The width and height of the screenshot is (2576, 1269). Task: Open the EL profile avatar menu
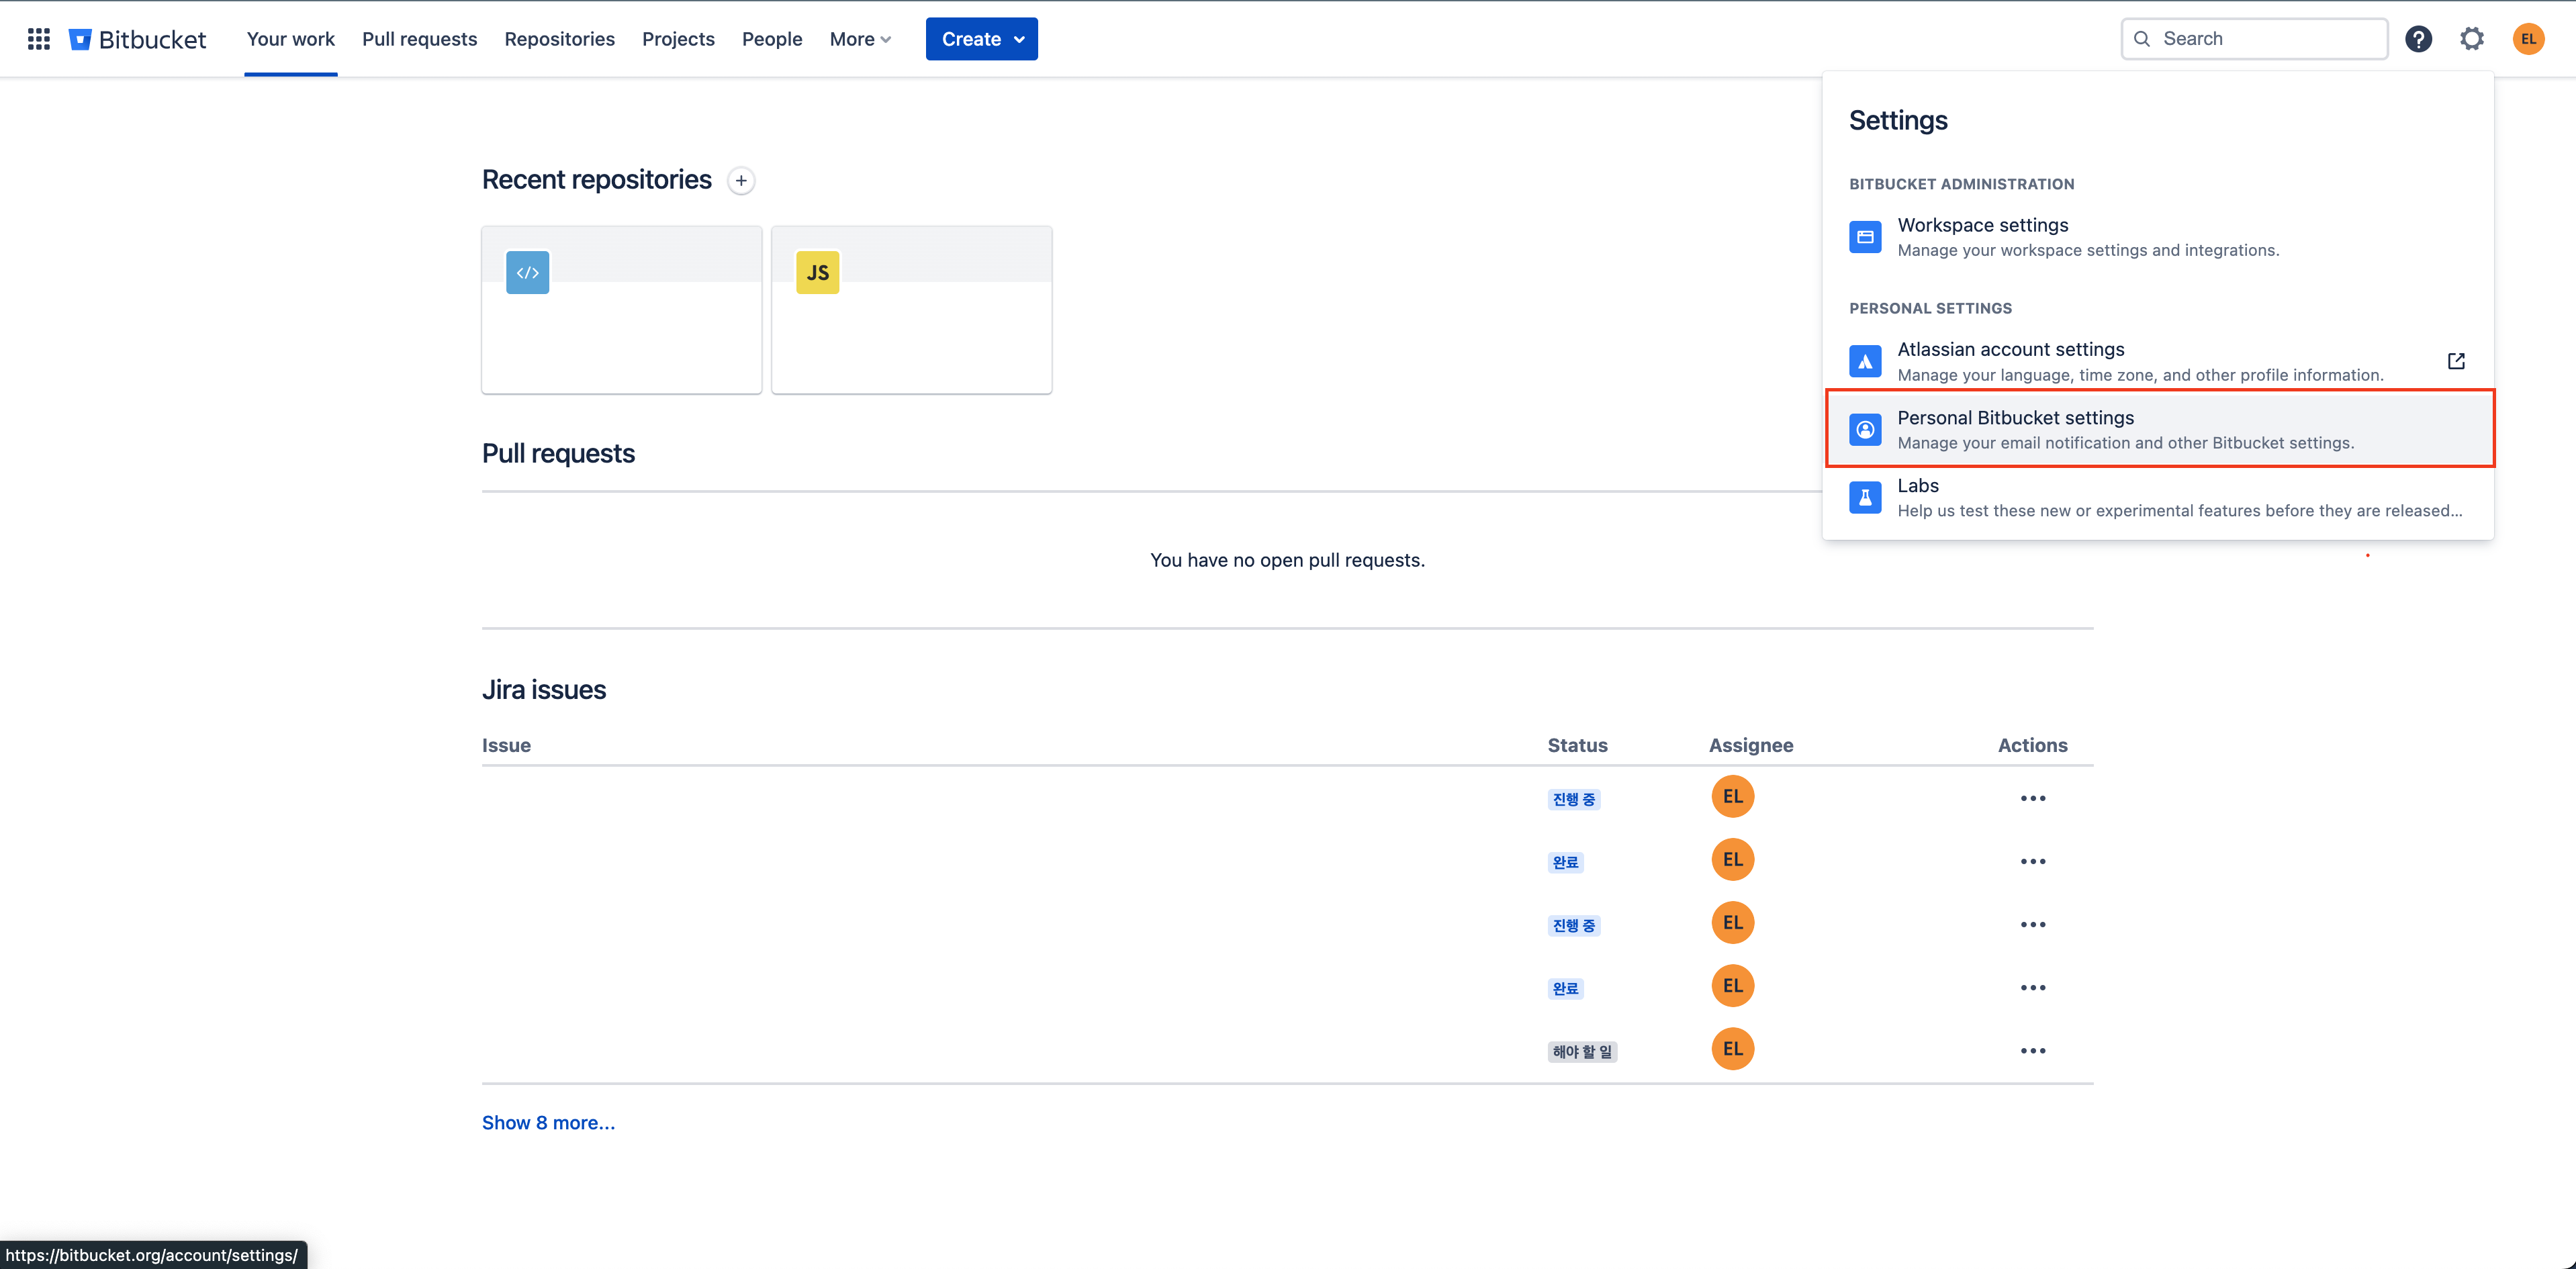(x=2528, y=39)
